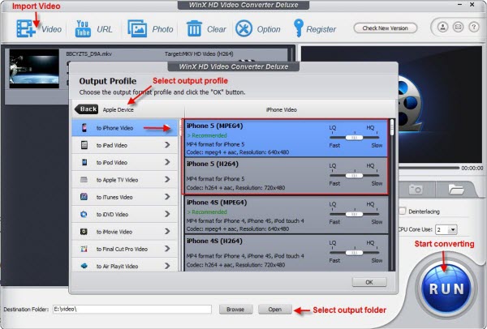Viewport: 487px width, 329px height.
Task: Click the user account icon at top right
Action: point(442,28)
